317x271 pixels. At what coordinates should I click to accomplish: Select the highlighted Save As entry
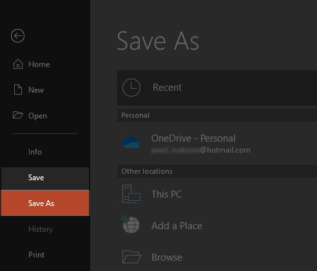click(x=45, y=203)
